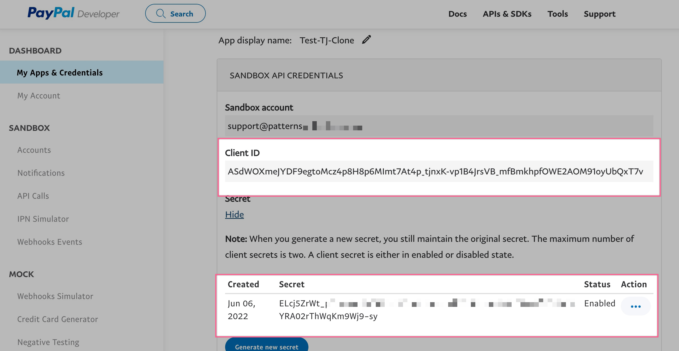Click the Client ID value field

(x=435, y=171)
